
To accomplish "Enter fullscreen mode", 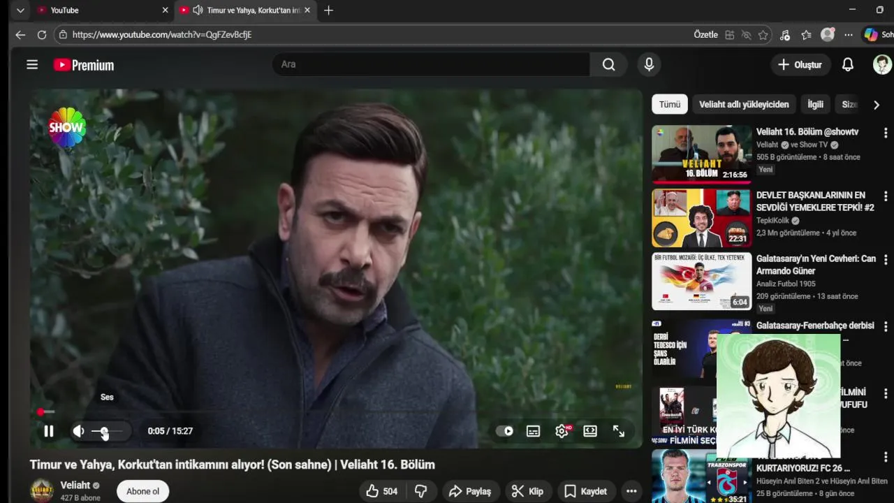I will [x=619, y=431].
